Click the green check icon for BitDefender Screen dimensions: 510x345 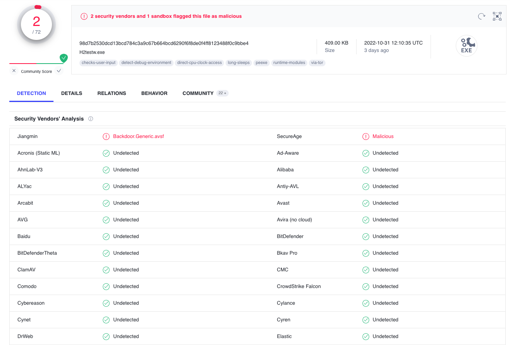(x=365, y=236)
